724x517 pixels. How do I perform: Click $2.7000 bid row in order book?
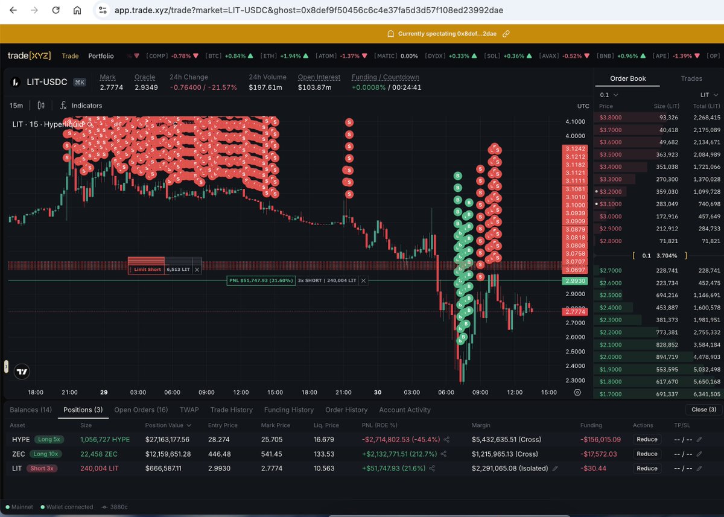[x=659, y=270]
